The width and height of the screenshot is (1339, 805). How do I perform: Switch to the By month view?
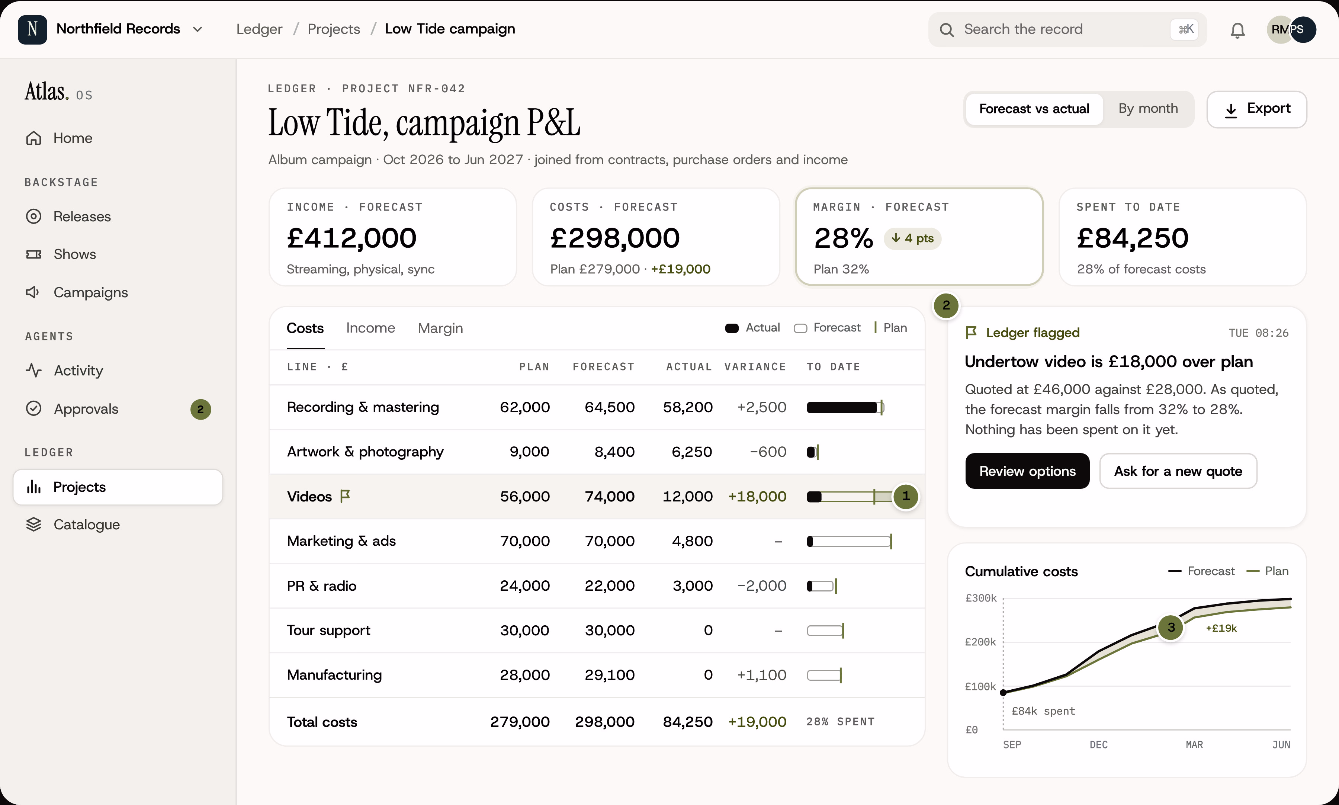pos(1147,109)
